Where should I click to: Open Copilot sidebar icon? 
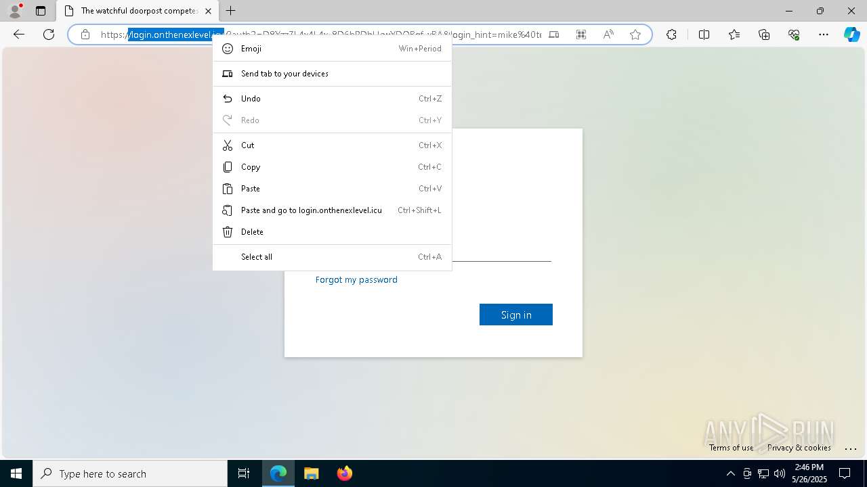(851, 34)
